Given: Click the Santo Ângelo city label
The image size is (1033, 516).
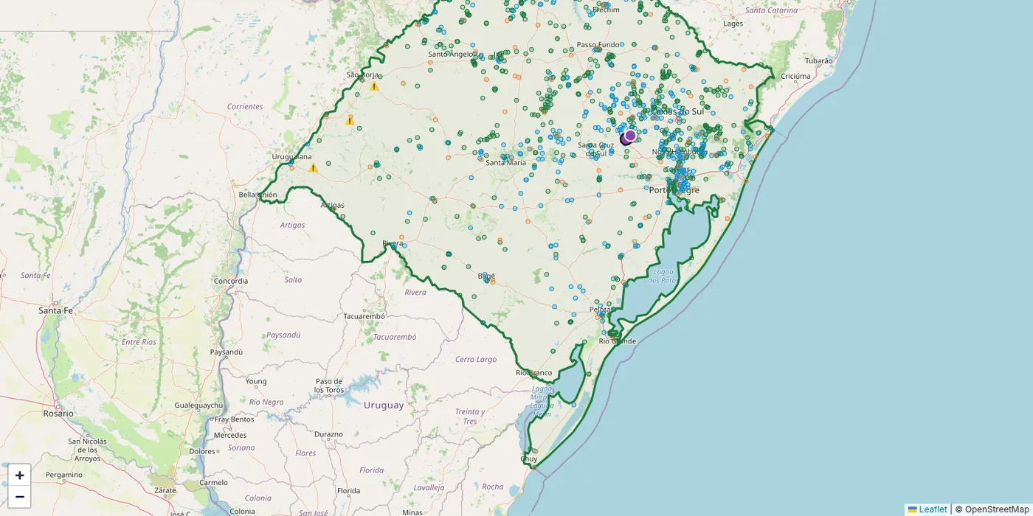Looking at the screenshot, I should 449,54.
